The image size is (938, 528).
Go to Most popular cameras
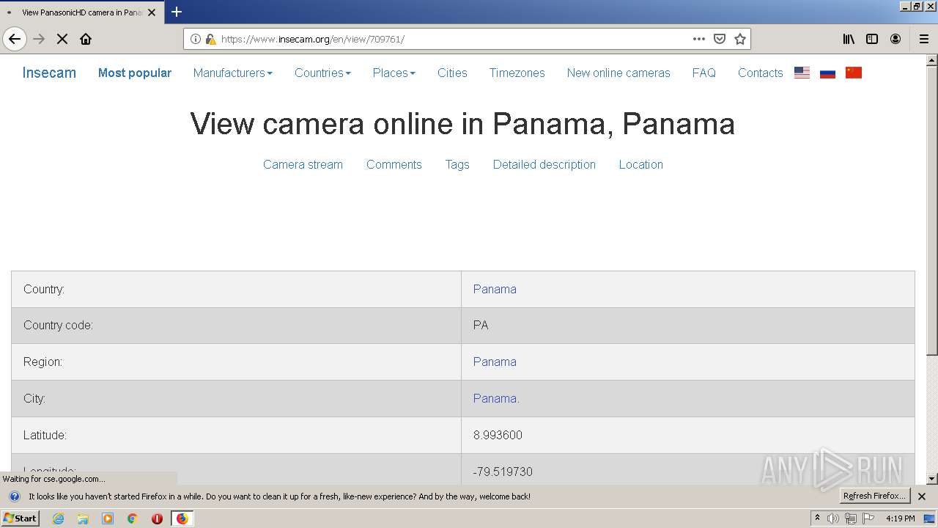pos(135,73)
